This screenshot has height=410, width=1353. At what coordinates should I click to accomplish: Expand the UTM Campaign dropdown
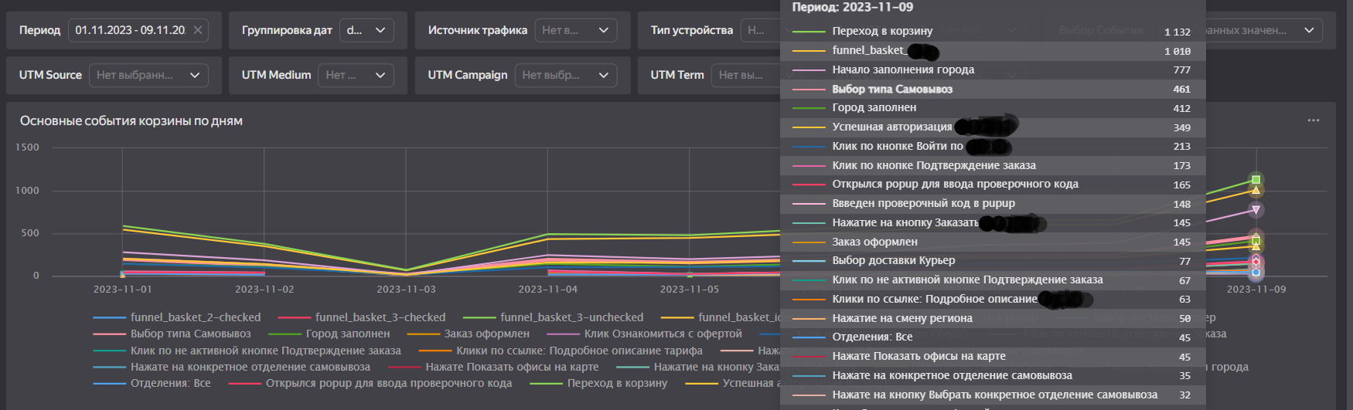tap(566, 75)
